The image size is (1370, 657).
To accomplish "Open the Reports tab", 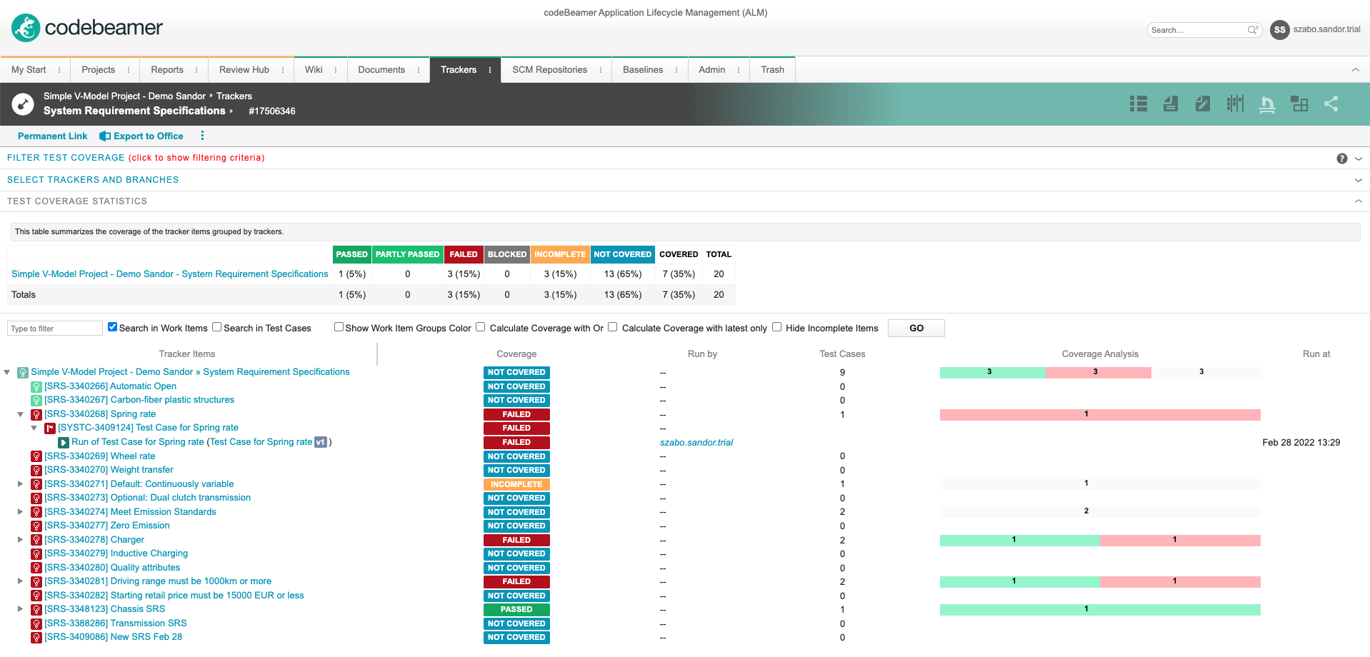I will pyautogui.click(x=166, y=70).
